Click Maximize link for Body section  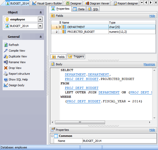(x=149, y=64)
